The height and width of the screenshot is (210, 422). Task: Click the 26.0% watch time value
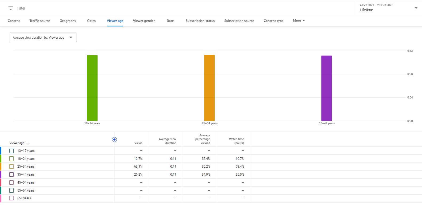coord(240,175)
